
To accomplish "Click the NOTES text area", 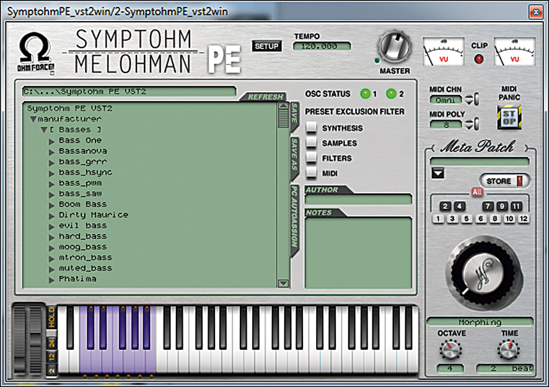I will pos(358,253).
